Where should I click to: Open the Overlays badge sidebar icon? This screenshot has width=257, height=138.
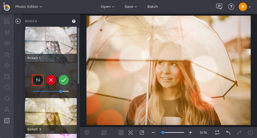click(7, 99)
